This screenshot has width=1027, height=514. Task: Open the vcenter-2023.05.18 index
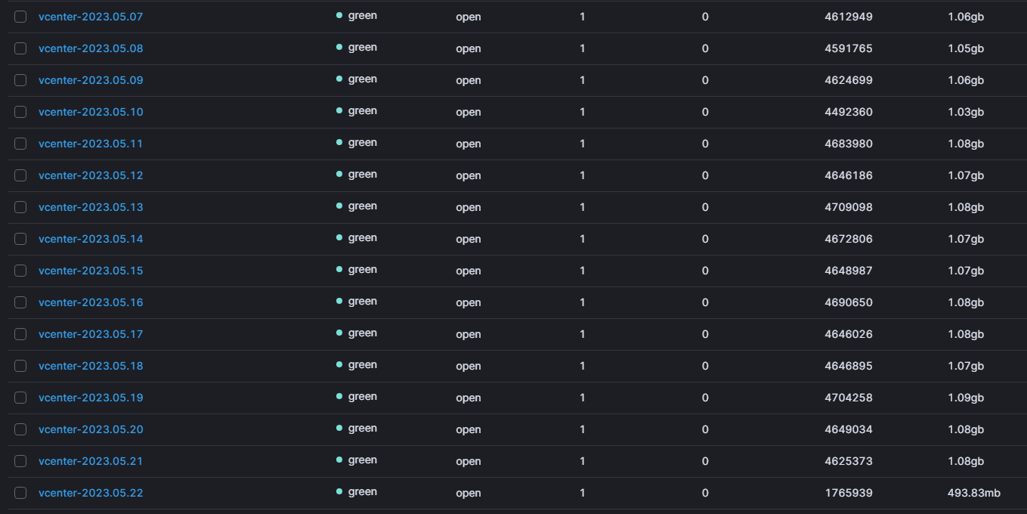coord(91,366)
